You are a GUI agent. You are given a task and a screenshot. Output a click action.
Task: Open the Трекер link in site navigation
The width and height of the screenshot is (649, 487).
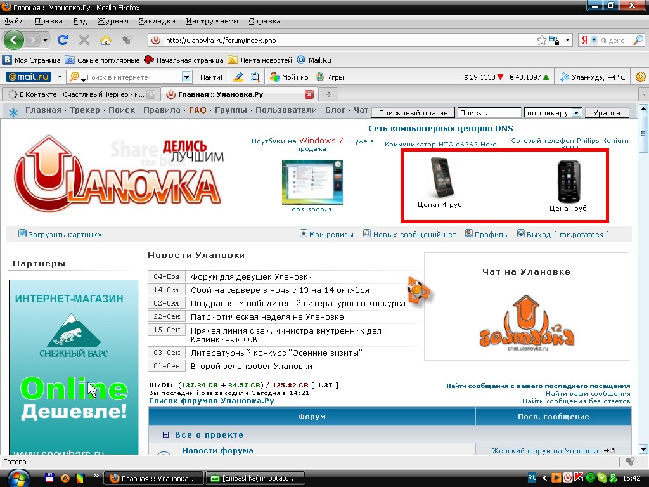coord(85,110)
